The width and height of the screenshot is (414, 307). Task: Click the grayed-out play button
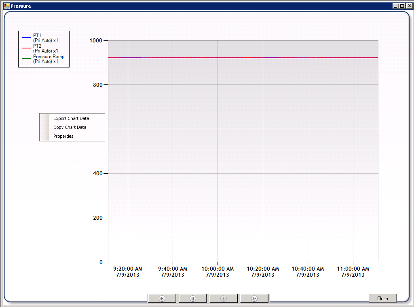point(224,299)
